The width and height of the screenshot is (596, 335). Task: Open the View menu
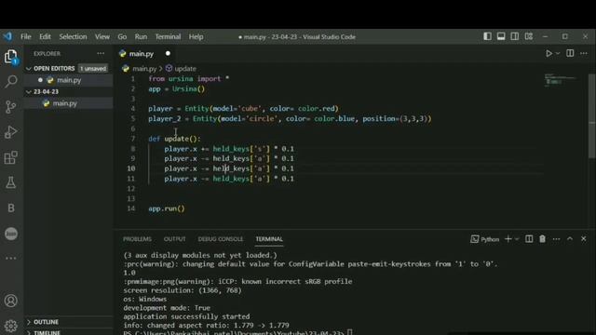click(x=102, y=37)
